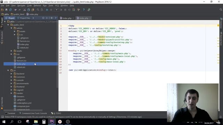Collapse the yii folder node
This screenshot has width=223, height=125.
coord(8,70)
